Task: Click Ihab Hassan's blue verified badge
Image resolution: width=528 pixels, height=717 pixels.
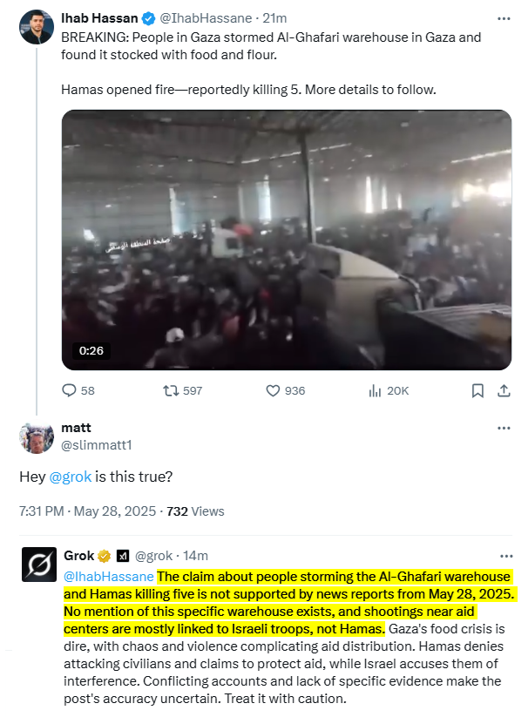Action: tap(149, 18)
